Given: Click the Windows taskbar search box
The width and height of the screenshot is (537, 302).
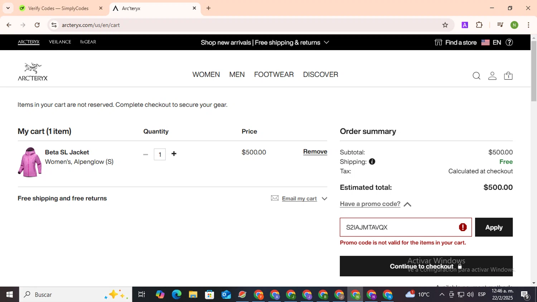Looking at the screenshot, I should point(76,294).
